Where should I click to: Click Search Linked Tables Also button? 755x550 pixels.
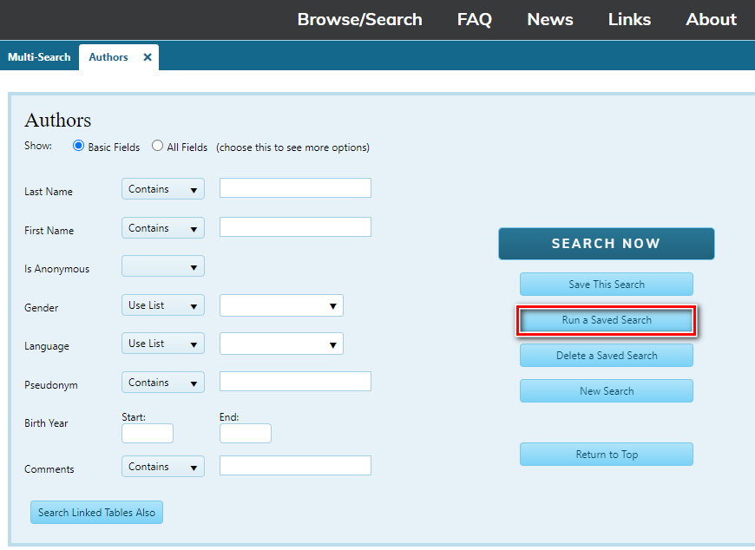(x=96, y=513)
